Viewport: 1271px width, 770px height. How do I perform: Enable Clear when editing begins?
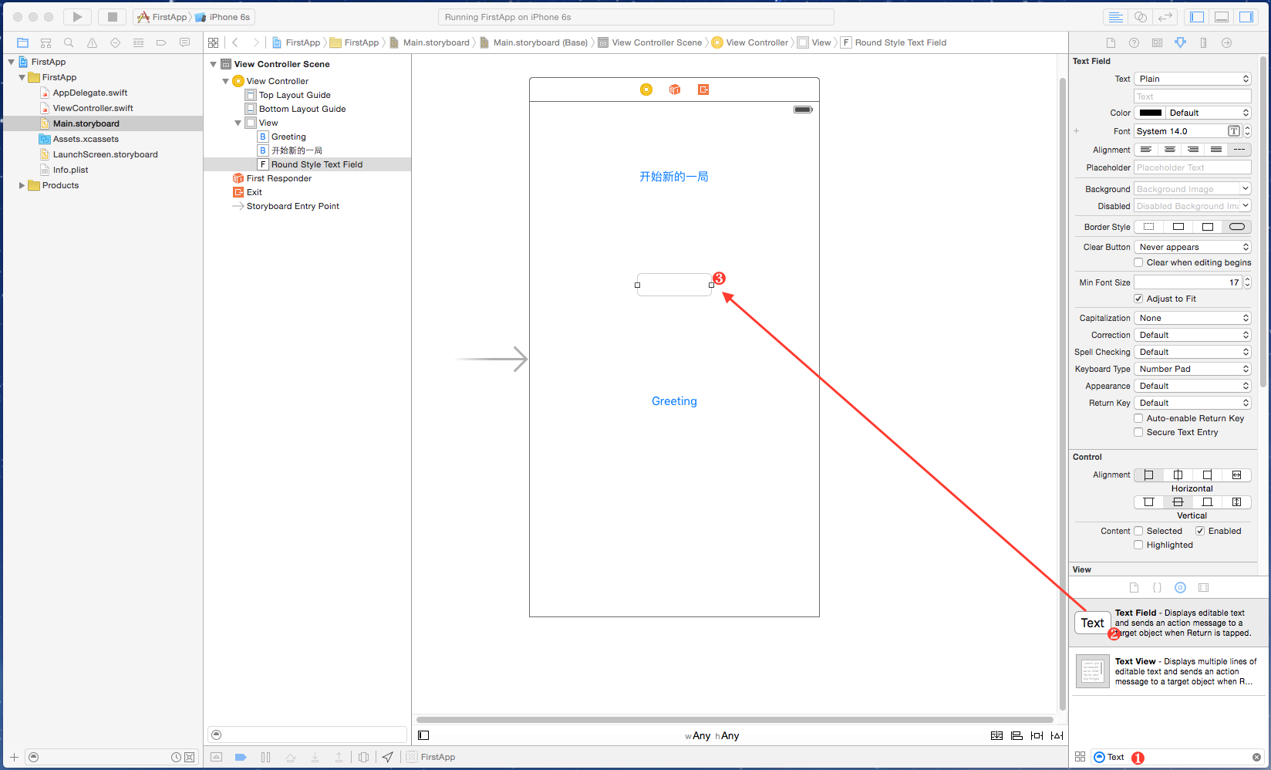1138,262
